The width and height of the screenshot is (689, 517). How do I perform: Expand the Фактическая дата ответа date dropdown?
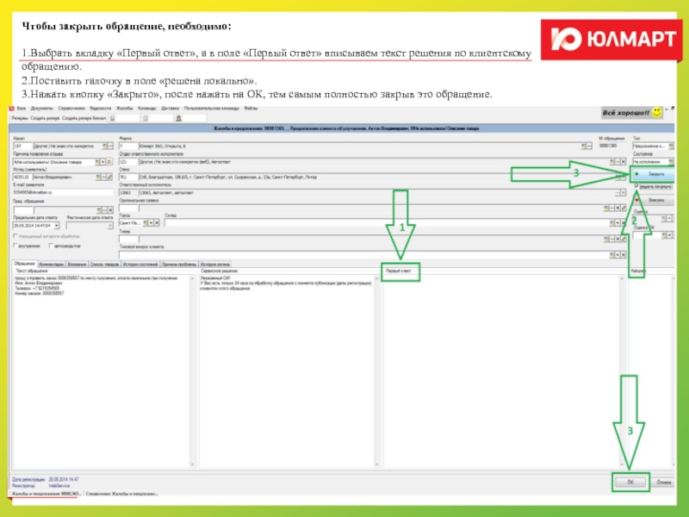(x=110, y=226)
